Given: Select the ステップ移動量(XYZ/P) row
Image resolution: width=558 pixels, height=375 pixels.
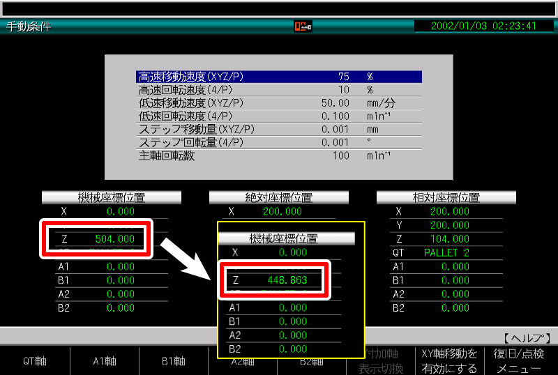Looking at the screenshot, I should tap(279, 130).
